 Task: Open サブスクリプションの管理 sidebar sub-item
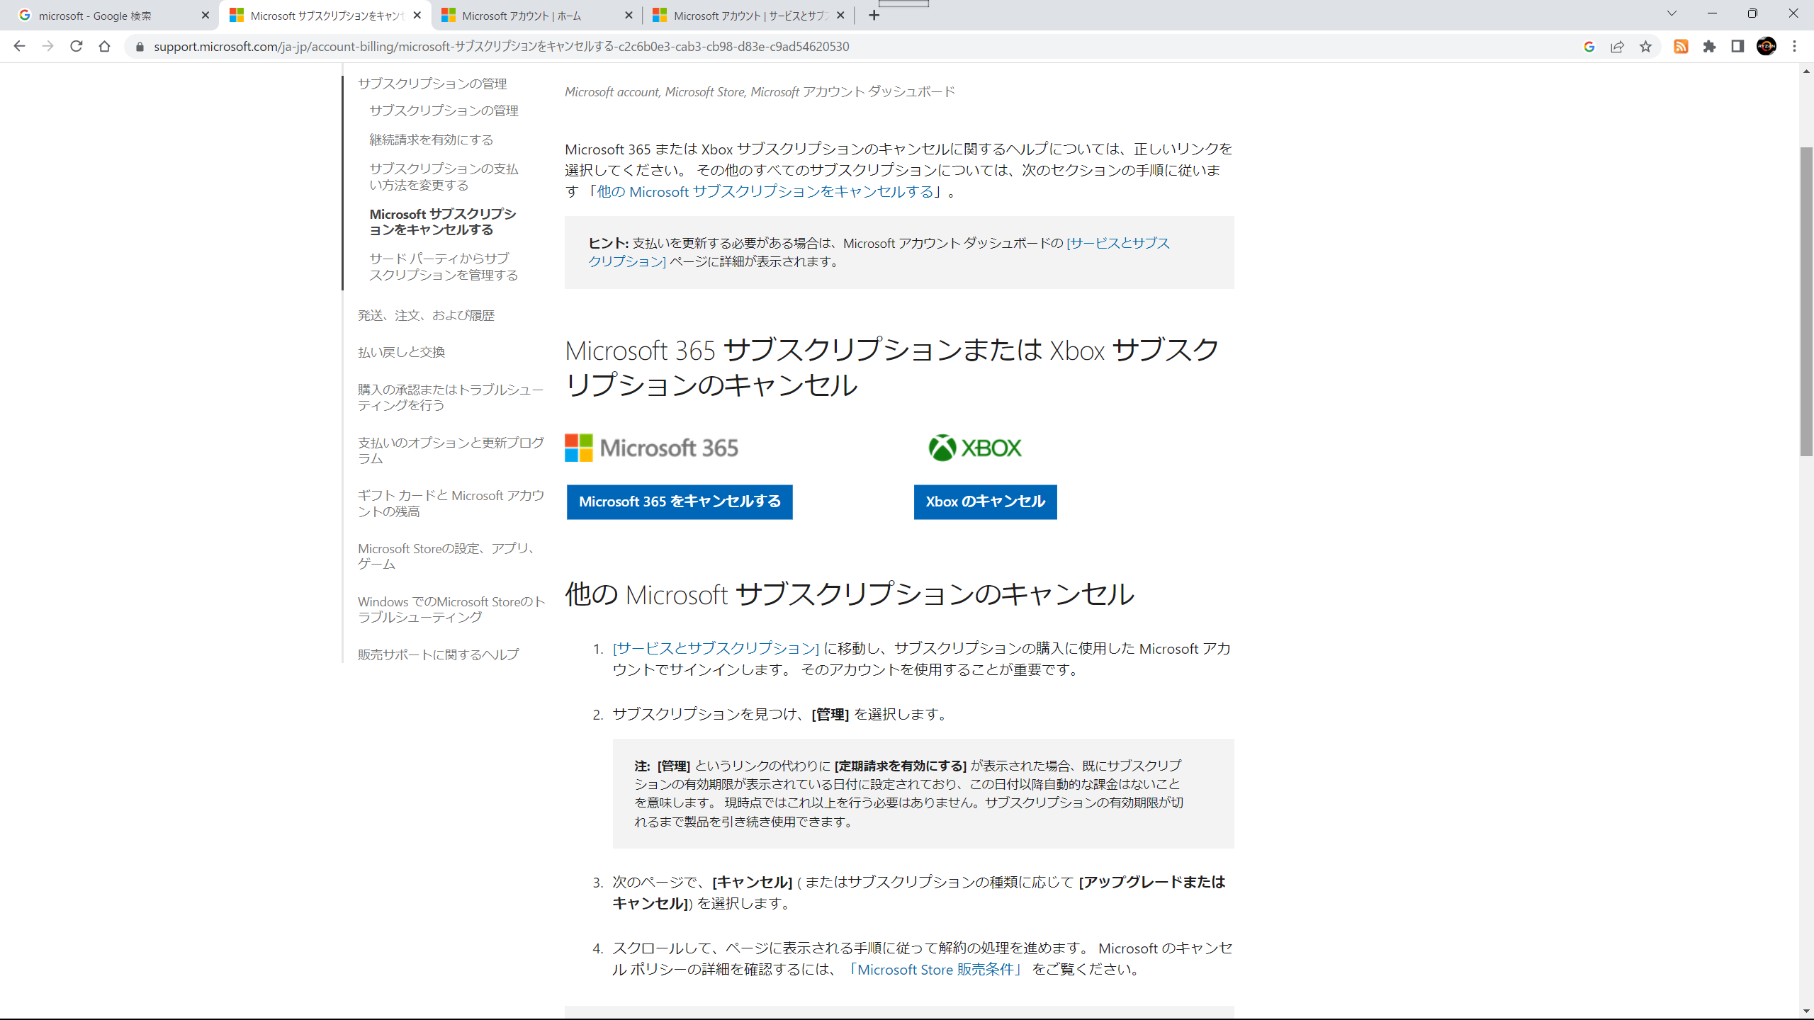(x=444, y=110)
